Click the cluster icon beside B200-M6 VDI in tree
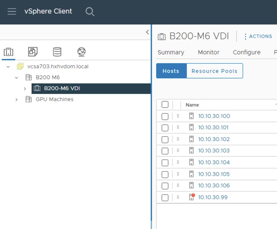Viewport: 277px width, 229px height. pyautogui.click(x=37, y=88)
